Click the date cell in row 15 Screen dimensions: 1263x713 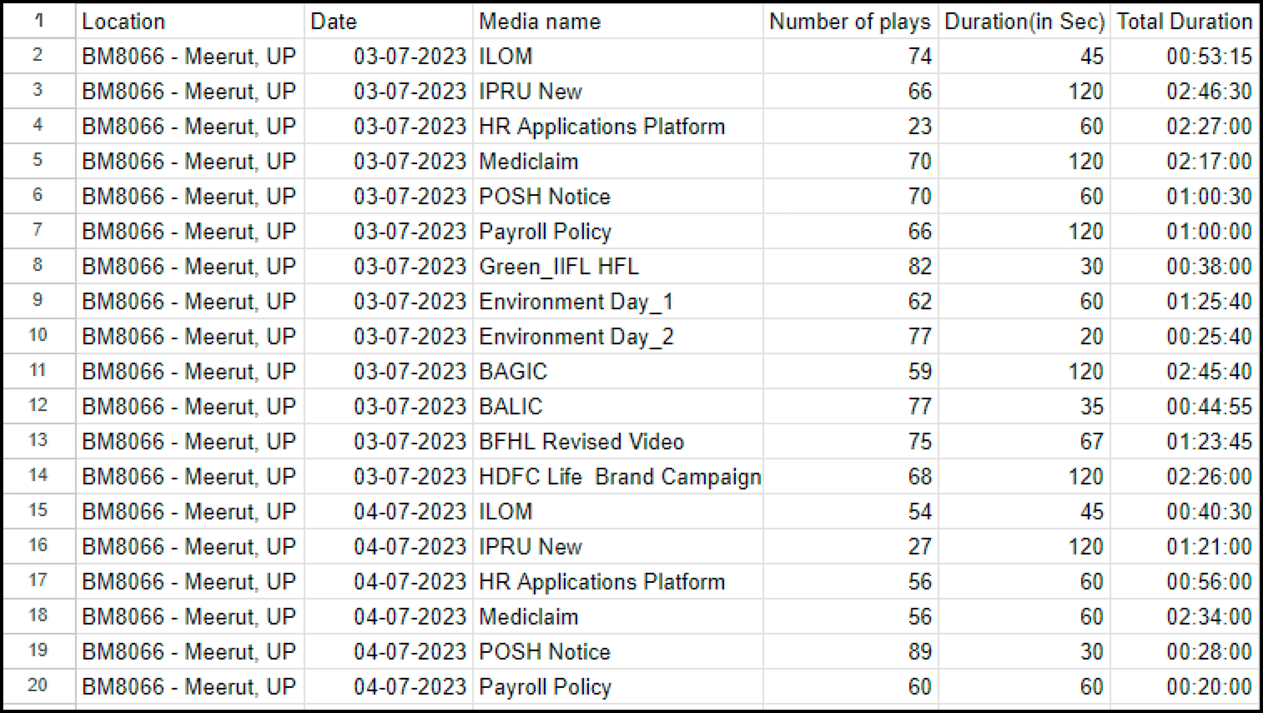coord(388,511)
